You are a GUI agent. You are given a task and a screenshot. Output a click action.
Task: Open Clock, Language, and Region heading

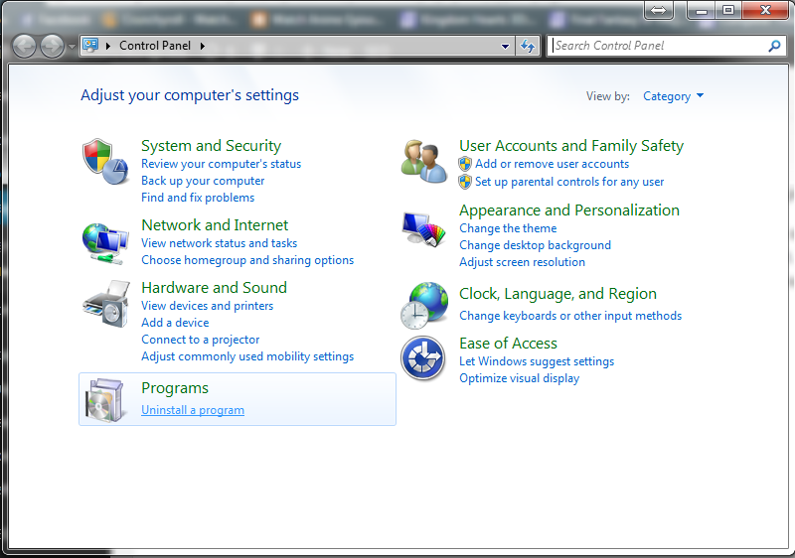point(557,294)
